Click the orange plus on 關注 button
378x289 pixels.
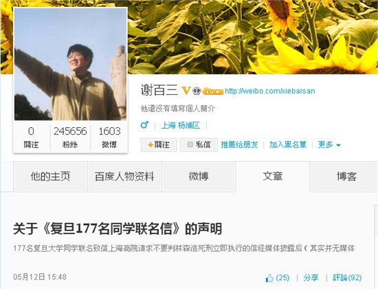click(x=151, y=144)
